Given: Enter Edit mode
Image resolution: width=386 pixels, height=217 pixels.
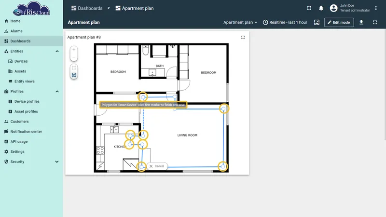Looking at the screenshot, I should click(339, 22).
